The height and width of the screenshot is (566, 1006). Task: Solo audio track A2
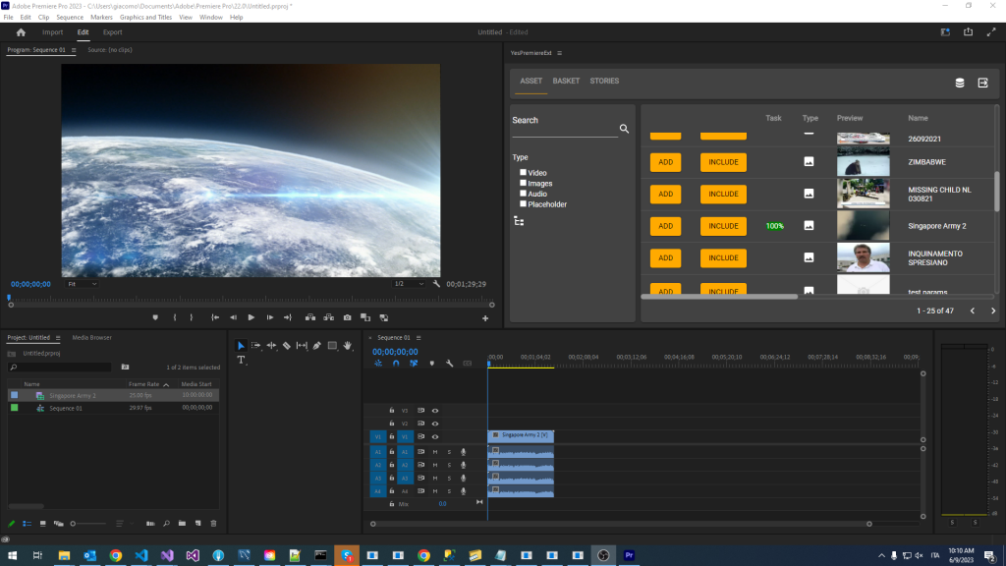point(449,465)
